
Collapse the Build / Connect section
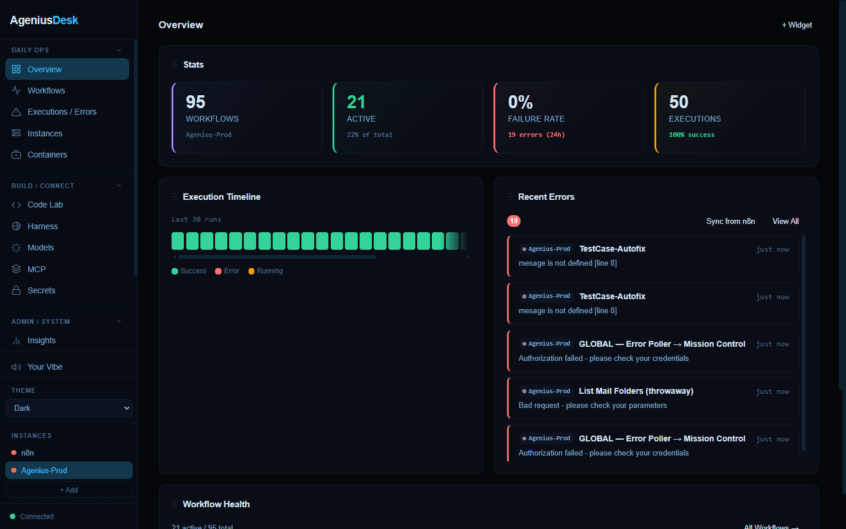[119, 186]
